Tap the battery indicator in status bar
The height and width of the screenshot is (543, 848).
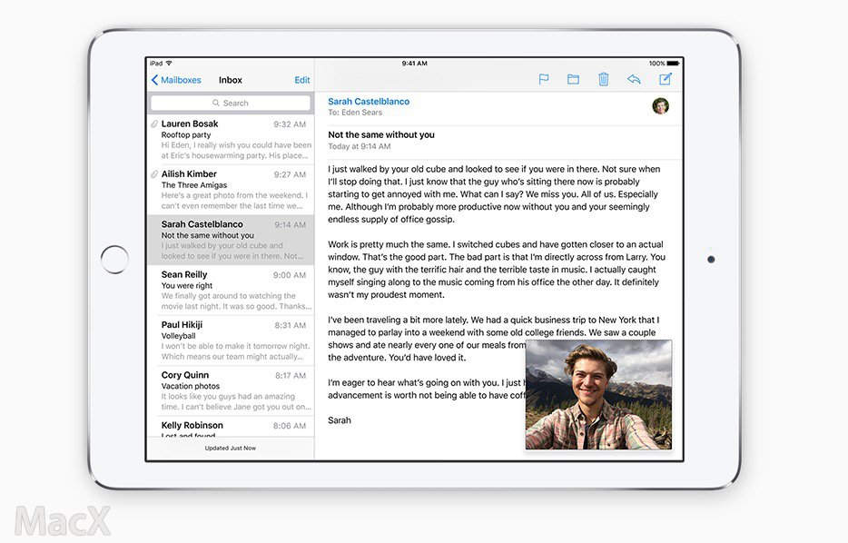coord(673,64)
